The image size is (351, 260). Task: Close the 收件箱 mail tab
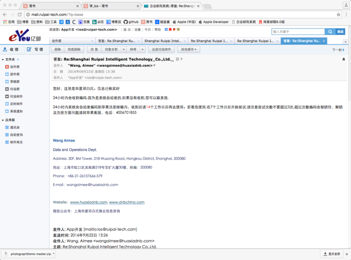point(92,41)
